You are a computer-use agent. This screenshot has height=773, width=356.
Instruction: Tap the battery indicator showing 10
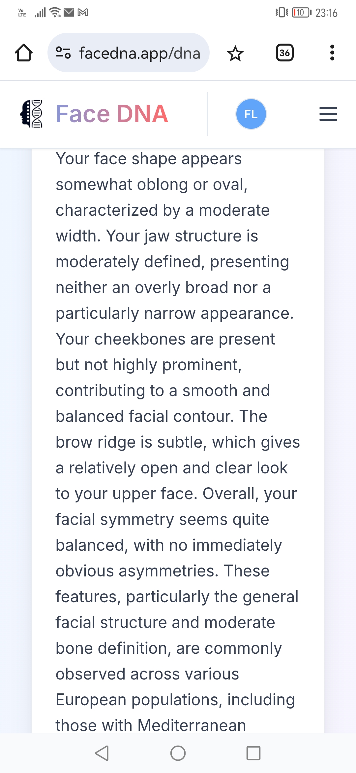pos(302,13)
